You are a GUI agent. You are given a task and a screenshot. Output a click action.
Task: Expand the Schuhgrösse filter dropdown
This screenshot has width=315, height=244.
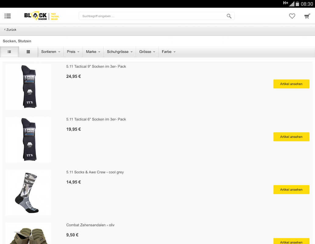[x=120, y=52]
